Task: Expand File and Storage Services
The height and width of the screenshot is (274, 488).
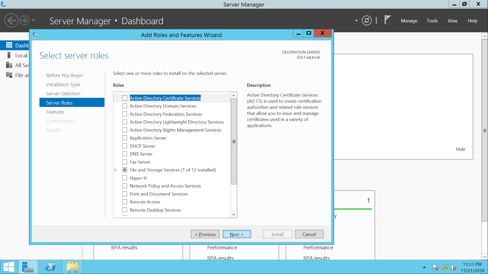Action: [116, 170]
